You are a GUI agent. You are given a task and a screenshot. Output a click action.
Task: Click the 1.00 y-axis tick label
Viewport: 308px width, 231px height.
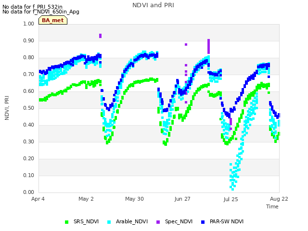(x=29, y=24)
